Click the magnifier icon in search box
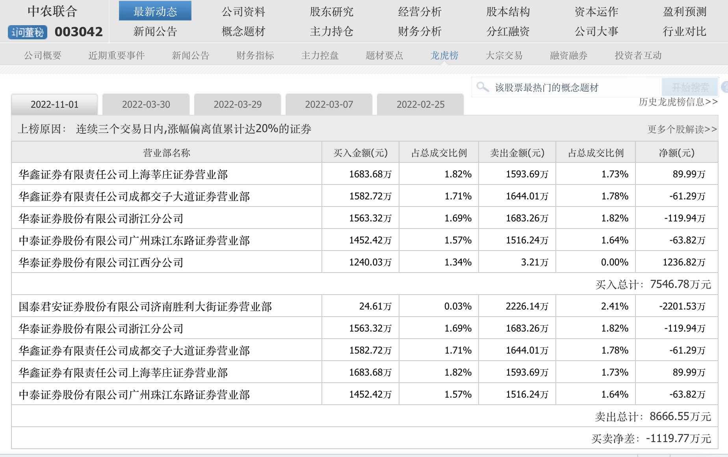Viewport: 728px width, 457px height. pyautogui.click(x=482, y=87)
